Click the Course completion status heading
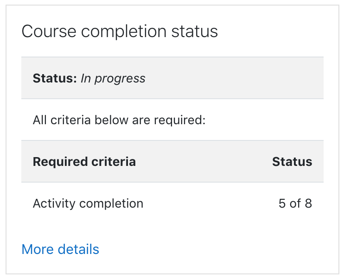 click(x=120, y=32)
